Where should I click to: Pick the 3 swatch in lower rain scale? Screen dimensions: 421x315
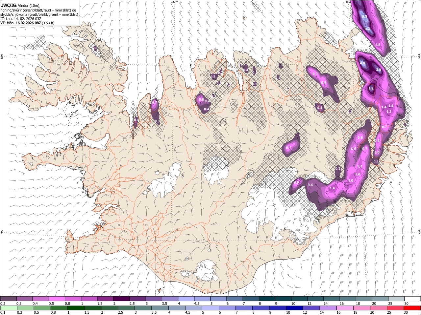click(x=143, y=308)
